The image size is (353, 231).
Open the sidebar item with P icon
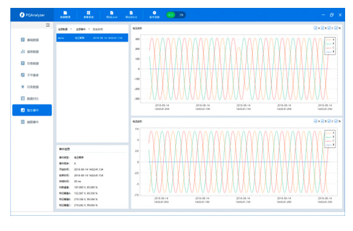pyautogui.click(x=30, y=63)
